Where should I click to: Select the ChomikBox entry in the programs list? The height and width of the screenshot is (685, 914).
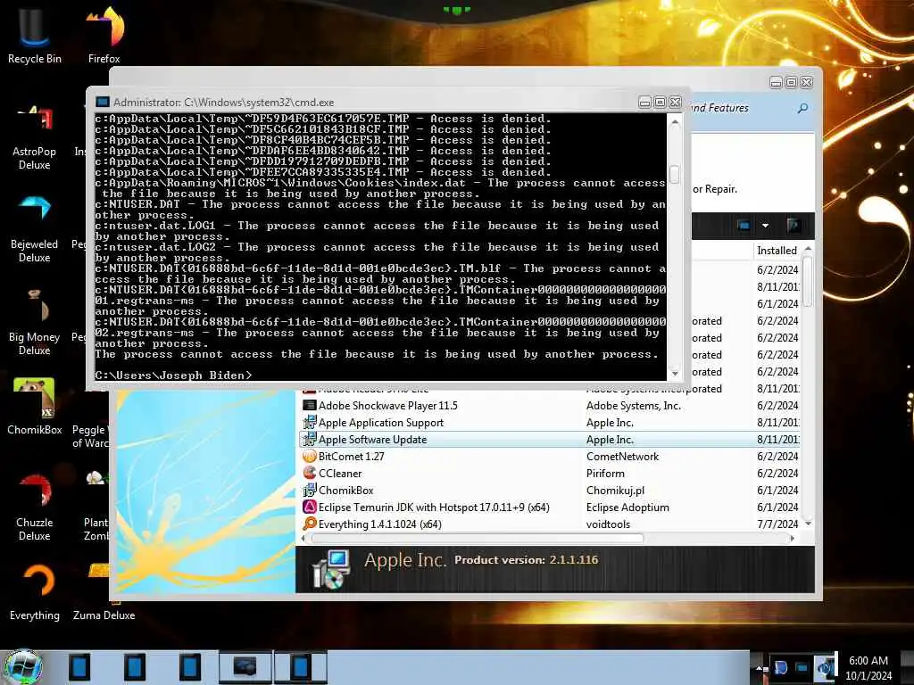(x=345, y=490)
